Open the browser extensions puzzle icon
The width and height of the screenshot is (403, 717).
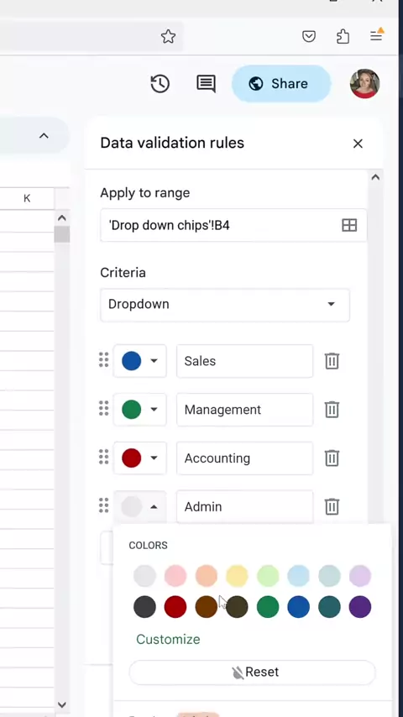[x=343, y=36]
